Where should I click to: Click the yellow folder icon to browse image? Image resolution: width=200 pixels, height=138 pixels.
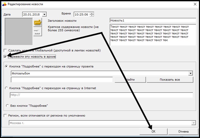pos(38,22)
